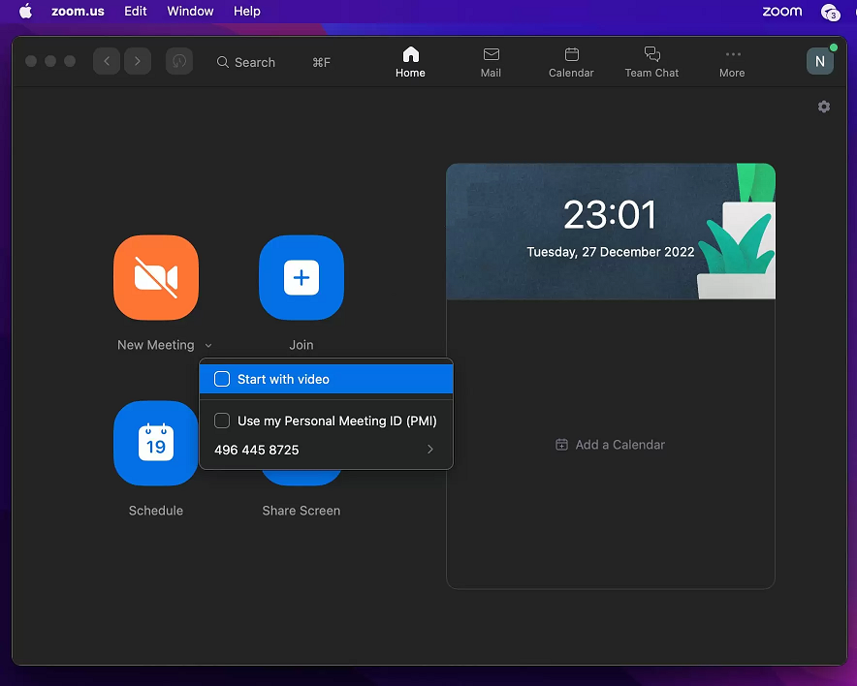This screenshot has width=857, height=686.
Task: Open the Edit menu
Action: pos(136,11)
